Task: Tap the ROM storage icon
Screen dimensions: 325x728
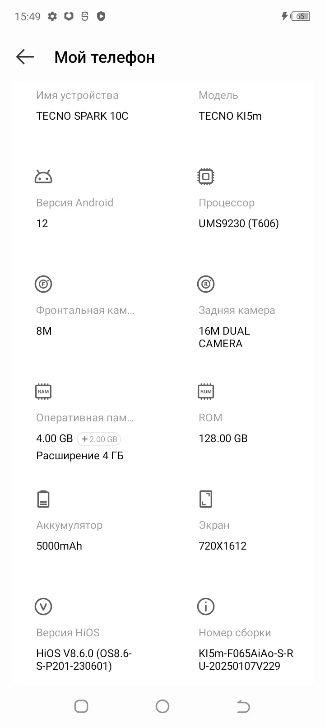Action: (206, 392)
